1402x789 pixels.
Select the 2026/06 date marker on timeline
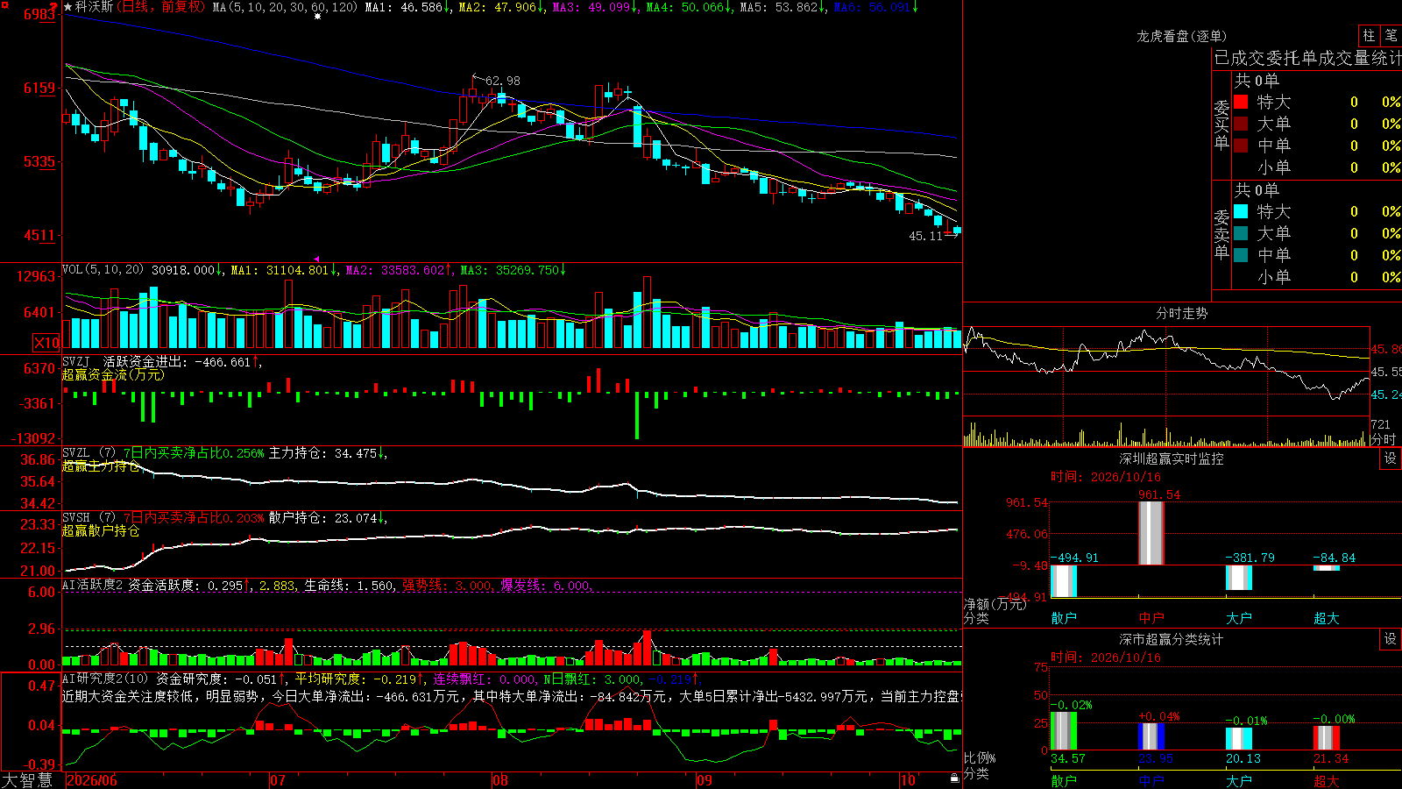tap(92, 780)
